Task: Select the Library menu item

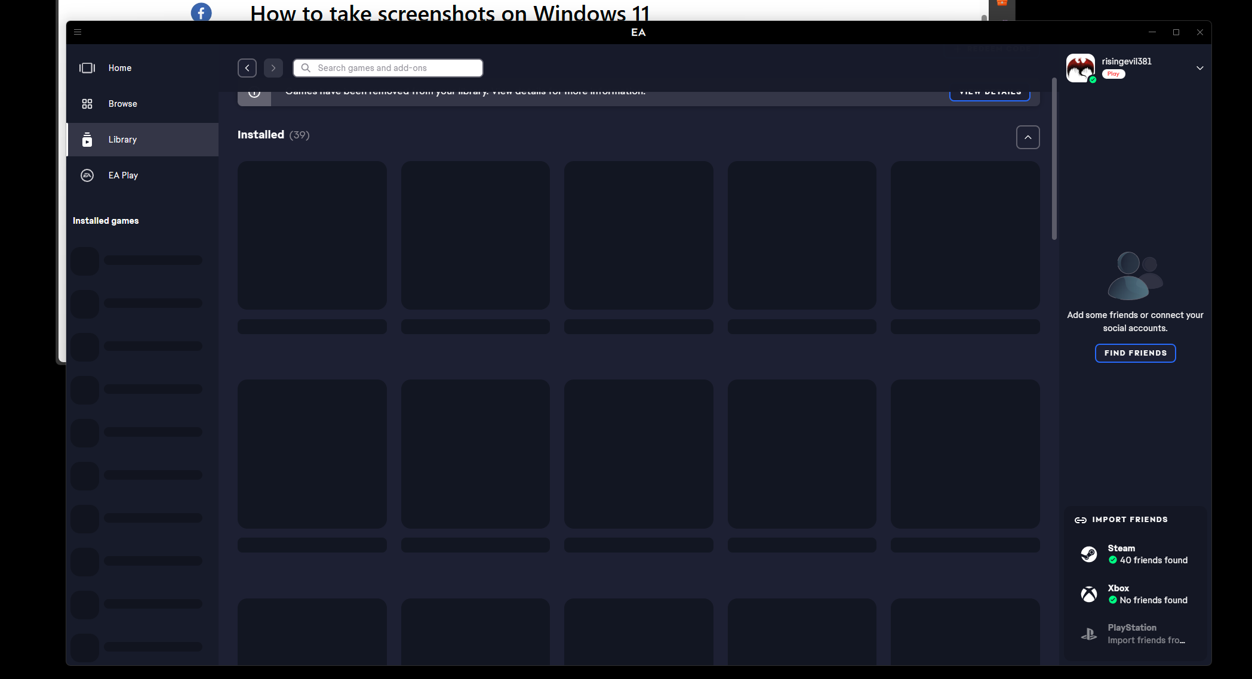Action: [143, 140]
